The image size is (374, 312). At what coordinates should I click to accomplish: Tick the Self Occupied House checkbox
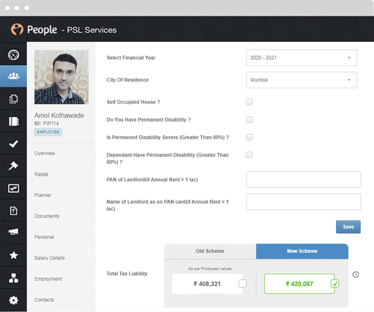pos(249,102)
